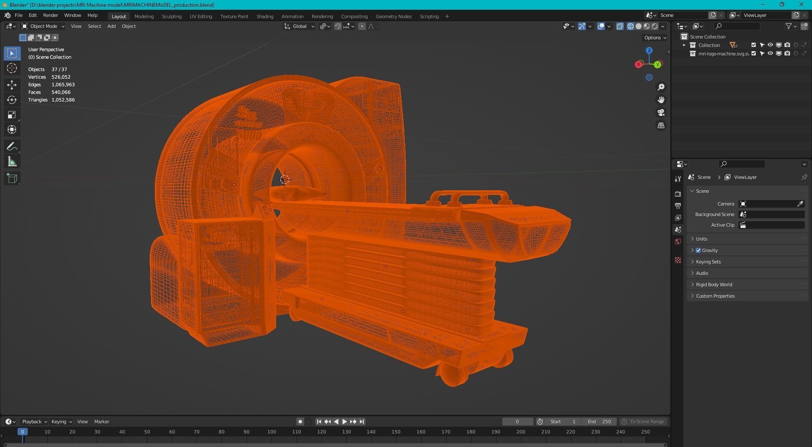Click the viewport zoom magnifier icon
812x447 pixels.
click(x=661, y=87)
